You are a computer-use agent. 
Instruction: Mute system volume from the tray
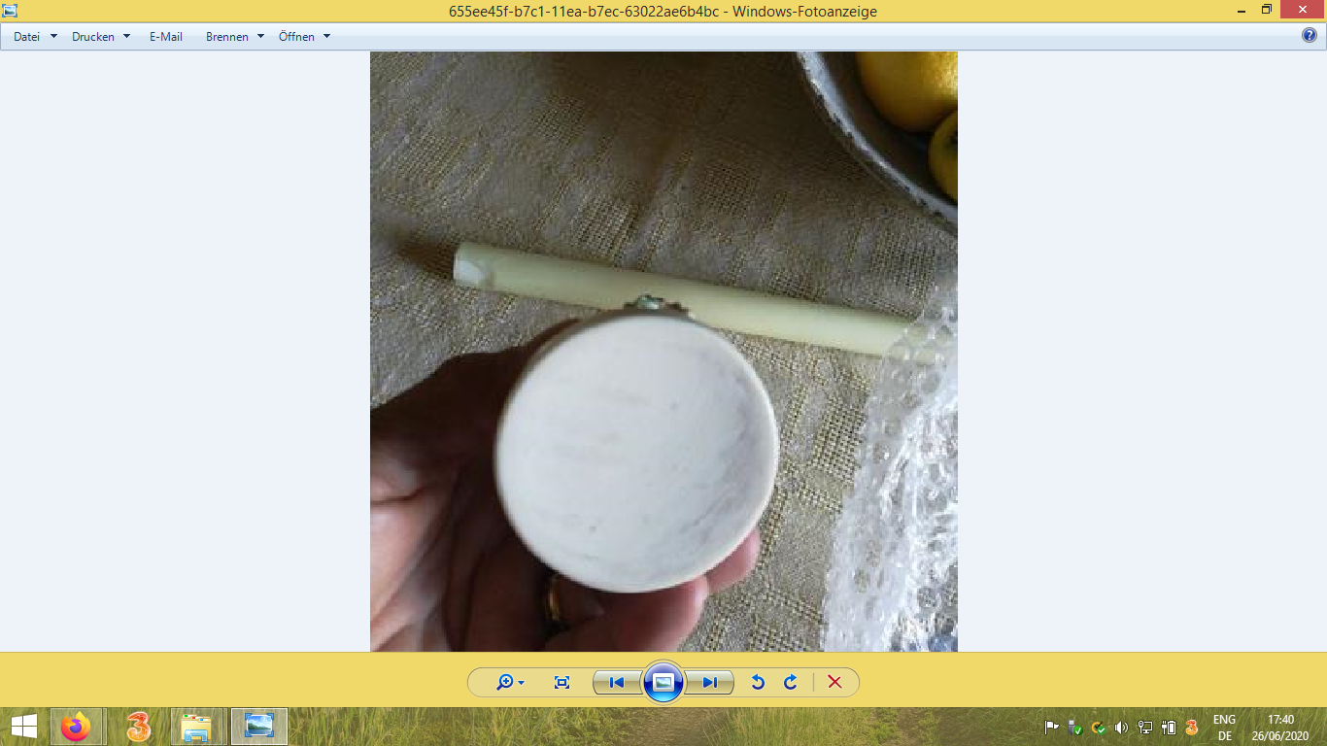point(1121,727)
